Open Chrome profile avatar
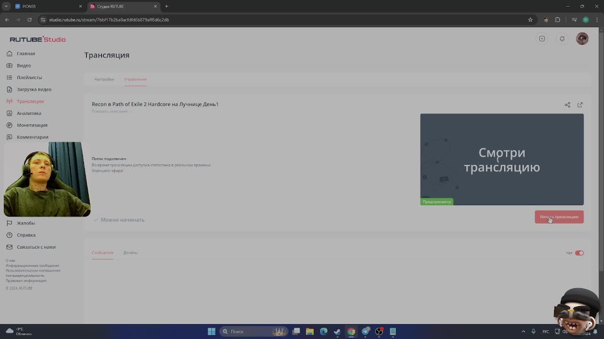 point(586,20)
